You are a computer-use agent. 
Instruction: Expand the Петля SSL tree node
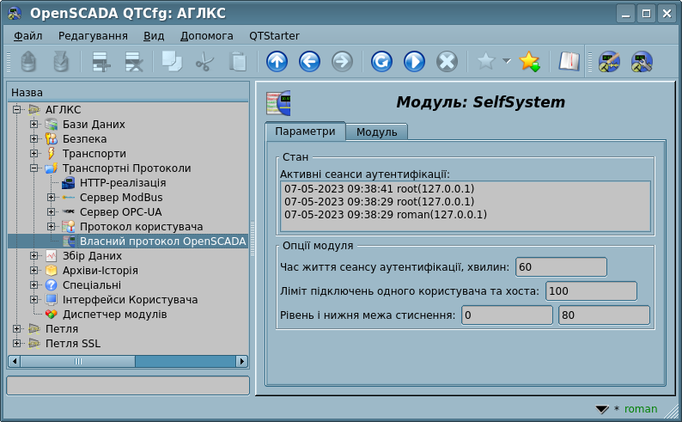(17, 344)
